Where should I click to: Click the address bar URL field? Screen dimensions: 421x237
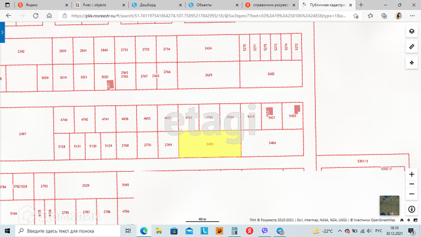(209, 16)
